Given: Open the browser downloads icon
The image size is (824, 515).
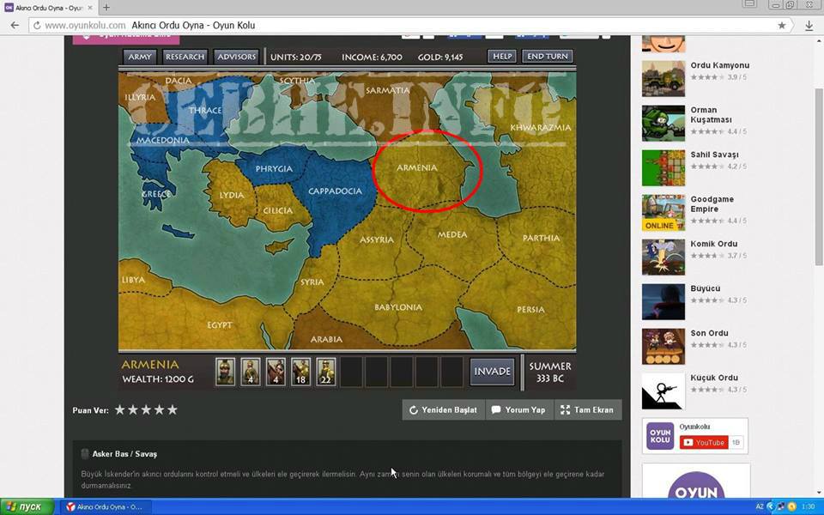Looking at the screenshot, I should pyautogui.click(x=809, y=26).
